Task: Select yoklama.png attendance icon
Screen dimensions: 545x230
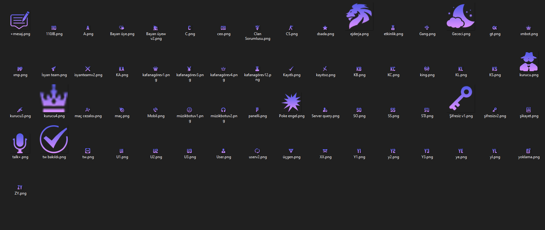Action: pyautogui.click(x=529, y=151)
